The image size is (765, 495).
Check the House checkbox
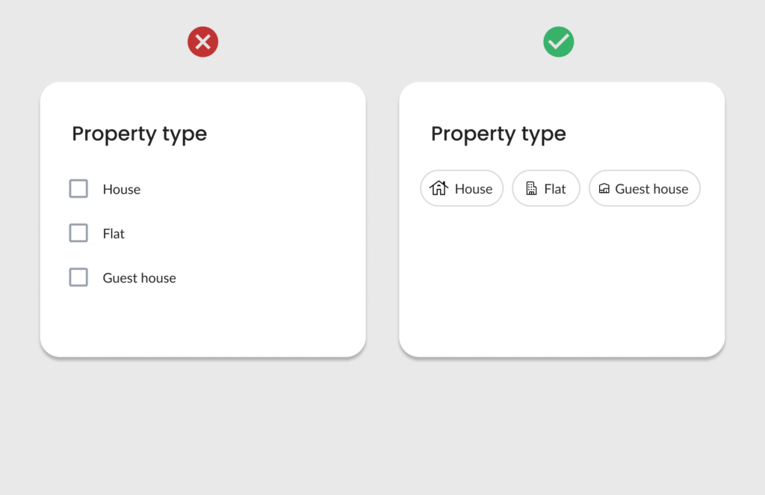78,188
